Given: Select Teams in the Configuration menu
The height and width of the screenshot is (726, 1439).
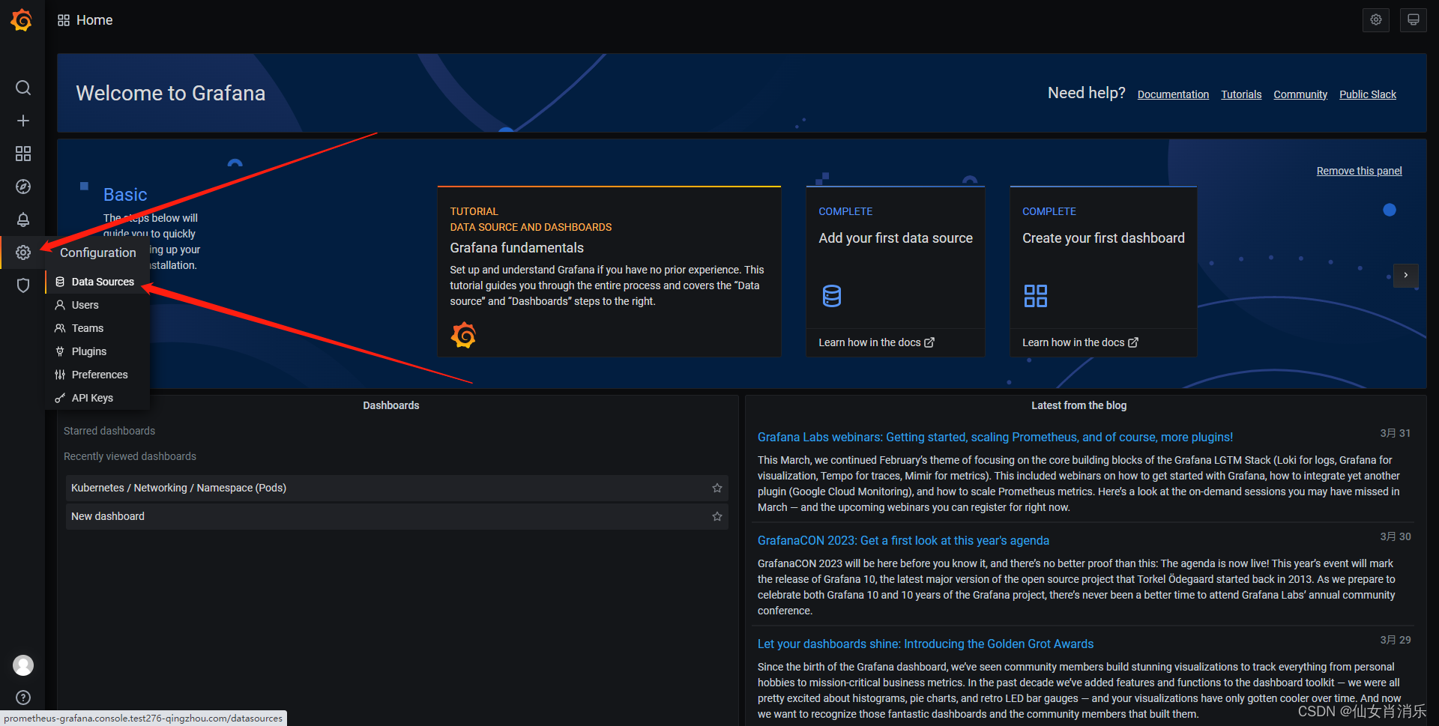Looking at the screenshot, I should pos(97,328).
